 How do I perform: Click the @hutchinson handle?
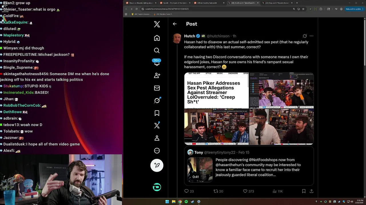[x=218, y=36]
